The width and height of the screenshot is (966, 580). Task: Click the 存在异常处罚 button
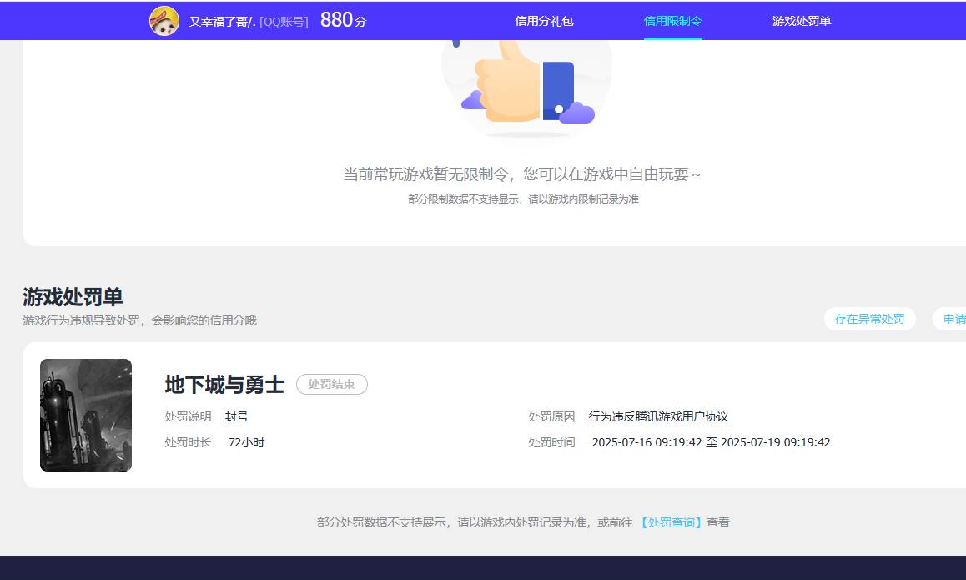869,319
